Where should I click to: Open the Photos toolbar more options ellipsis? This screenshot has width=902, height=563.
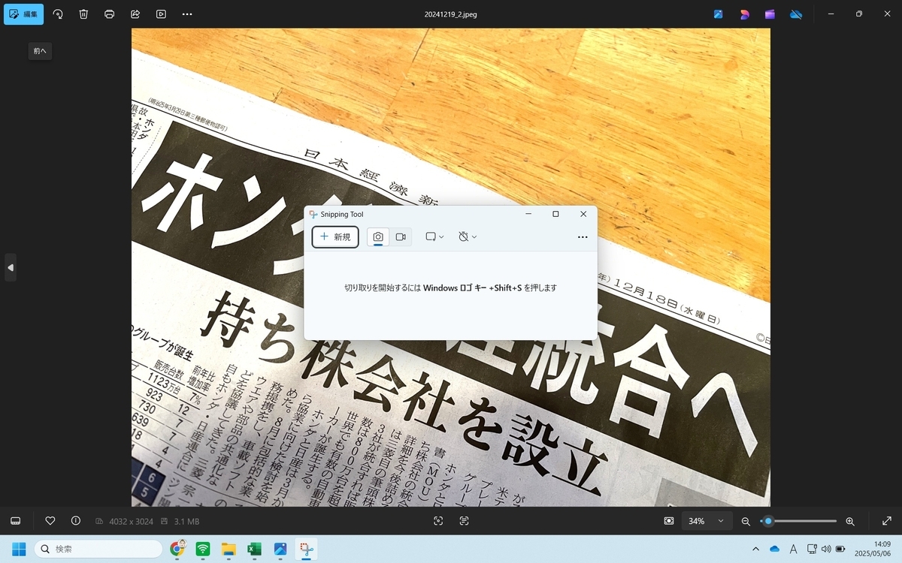tap(187, 14)
